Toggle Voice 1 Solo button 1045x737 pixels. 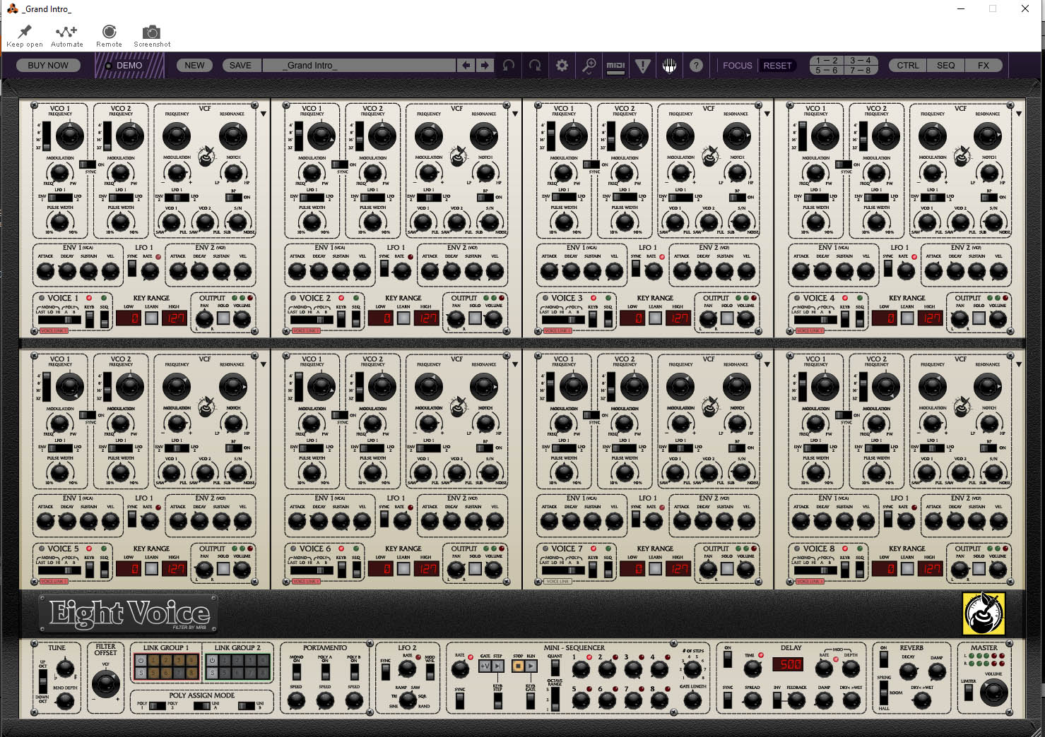223,318
